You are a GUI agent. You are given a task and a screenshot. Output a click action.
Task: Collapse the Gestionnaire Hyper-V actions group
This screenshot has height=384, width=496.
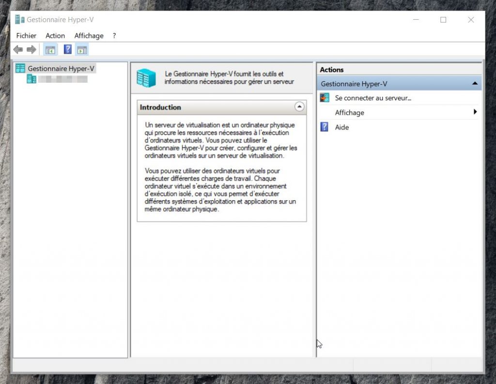tap(475, 83)
